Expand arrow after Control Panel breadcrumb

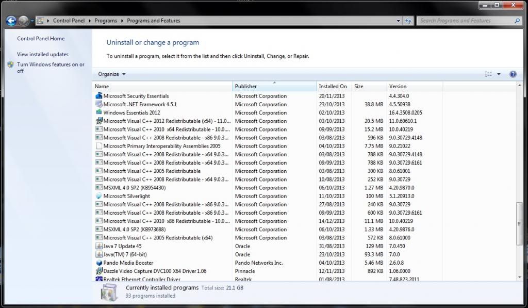pos(90,21)
